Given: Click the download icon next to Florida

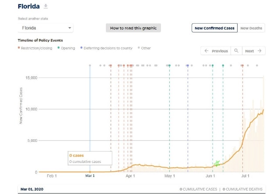Looking at the screenshot, I should coord(45,7).
